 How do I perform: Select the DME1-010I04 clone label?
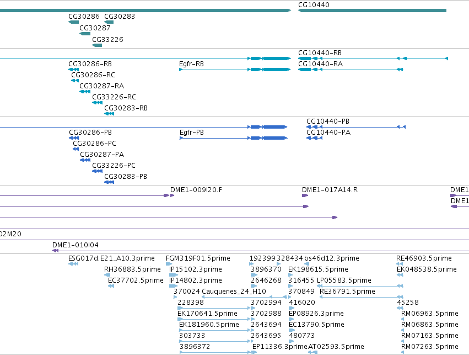(76, 245)
